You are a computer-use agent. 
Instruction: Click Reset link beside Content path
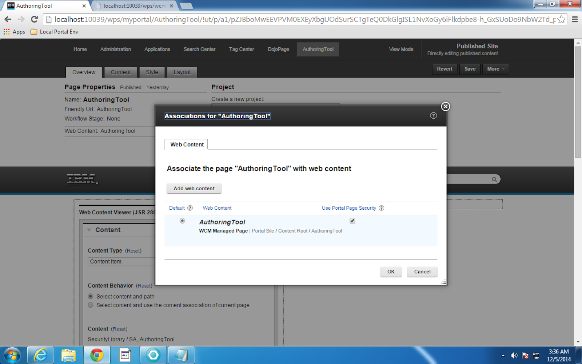click(x=119, y=329)
